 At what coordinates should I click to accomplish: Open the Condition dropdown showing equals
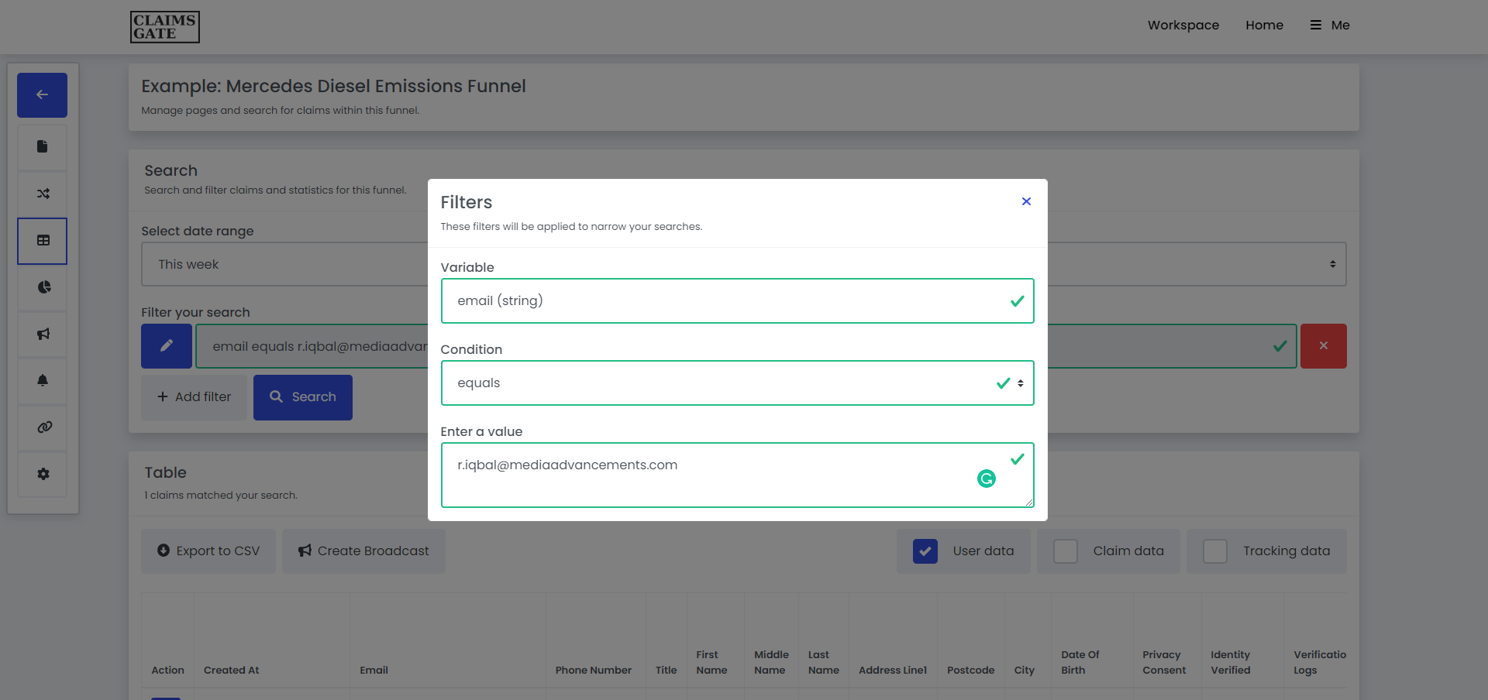pyautogui.click(x=736, y=383)
